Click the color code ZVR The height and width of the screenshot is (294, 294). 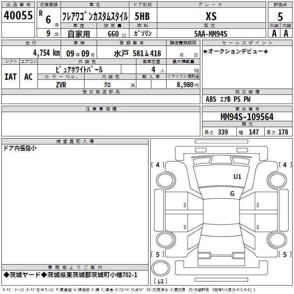click(61, 84)
